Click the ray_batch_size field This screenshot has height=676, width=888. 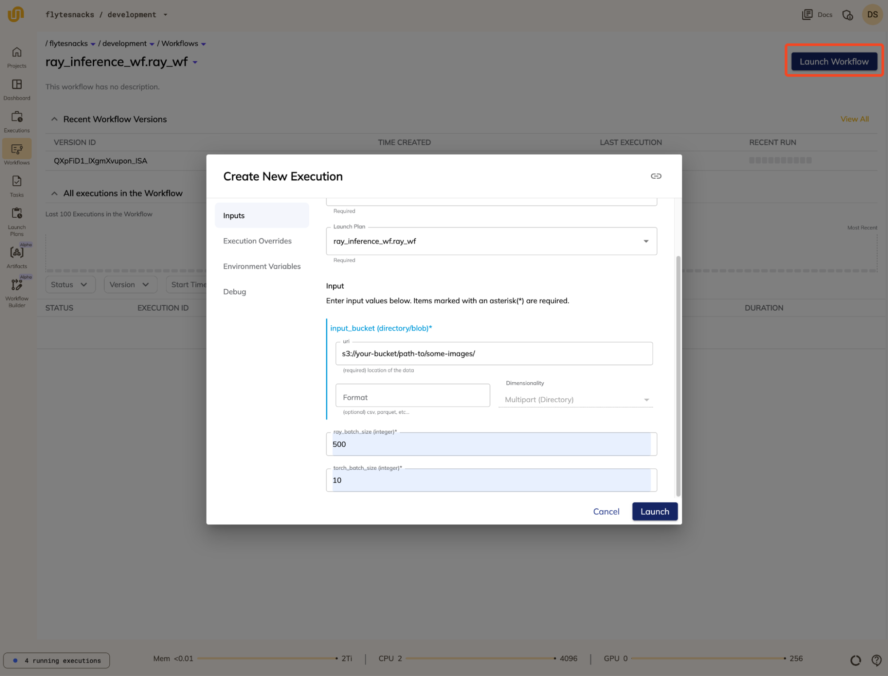coord(491,444)
